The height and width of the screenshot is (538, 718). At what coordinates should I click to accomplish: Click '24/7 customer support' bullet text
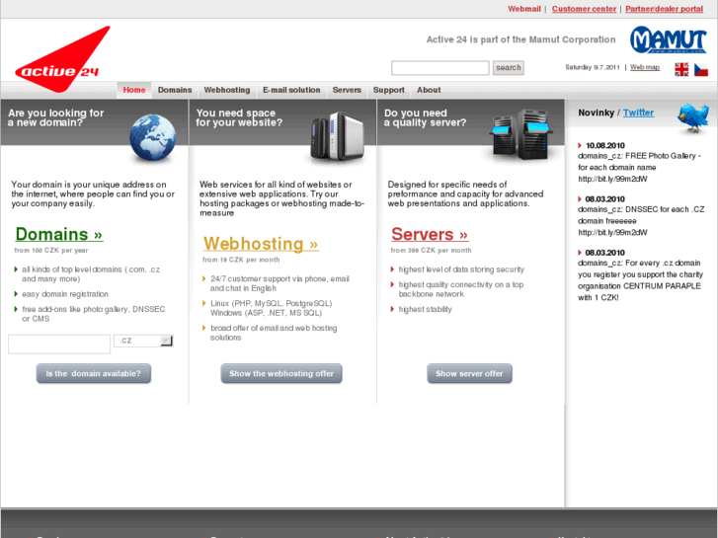point(279,283)
